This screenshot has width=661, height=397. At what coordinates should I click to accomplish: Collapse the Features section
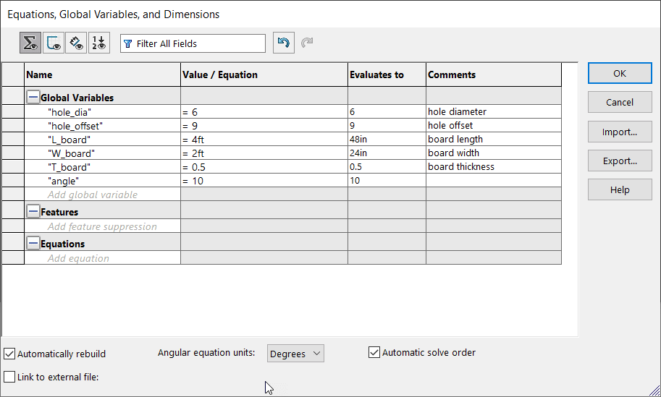(33, 211)
